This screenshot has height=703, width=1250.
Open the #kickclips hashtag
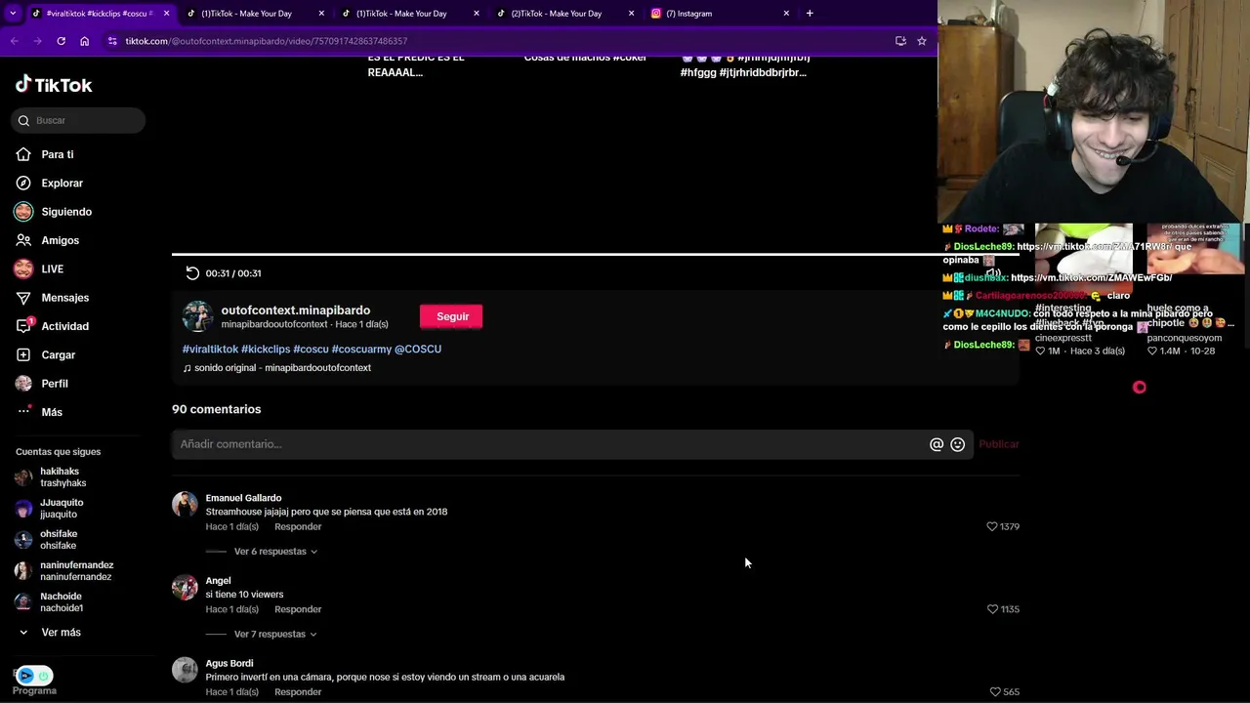pyautogui.click(x=266, y=350)
